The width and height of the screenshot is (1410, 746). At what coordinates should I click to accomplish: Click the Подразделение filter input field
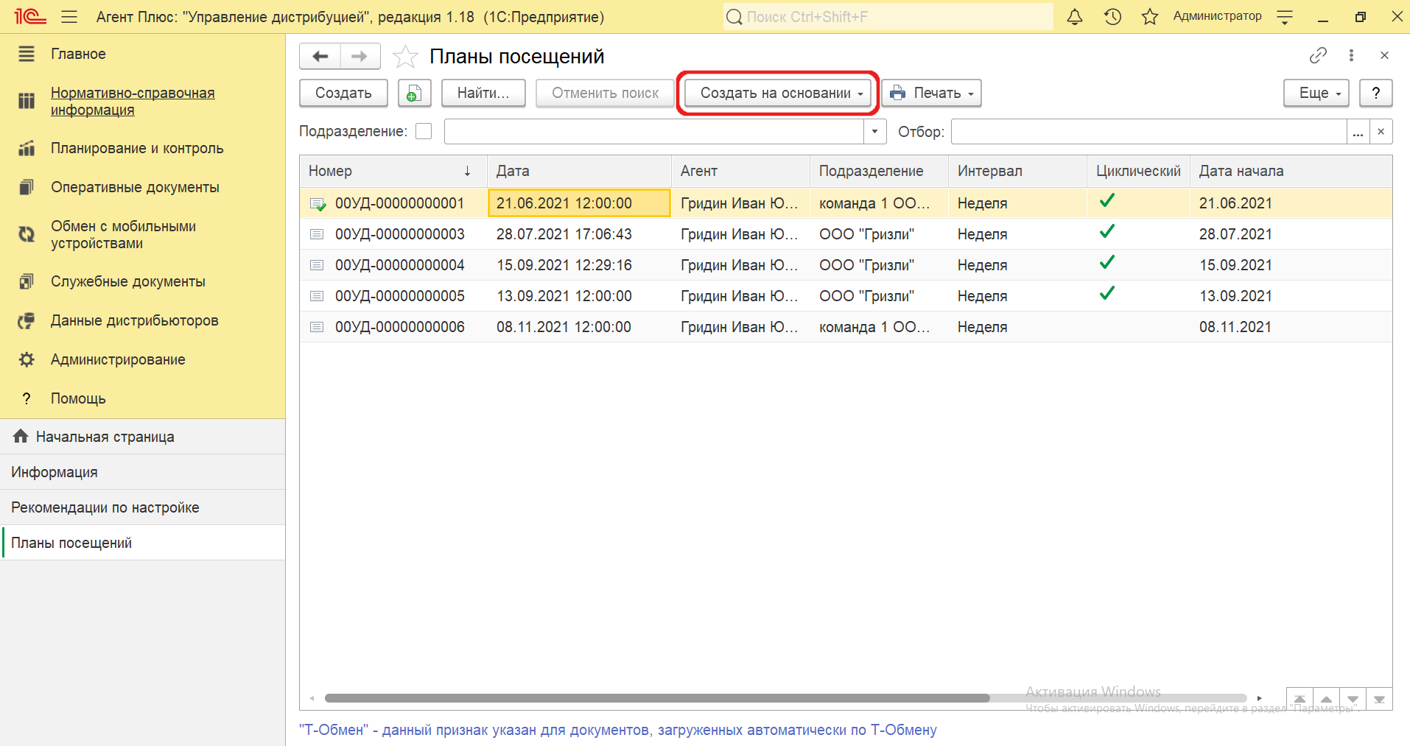[654, 131]
